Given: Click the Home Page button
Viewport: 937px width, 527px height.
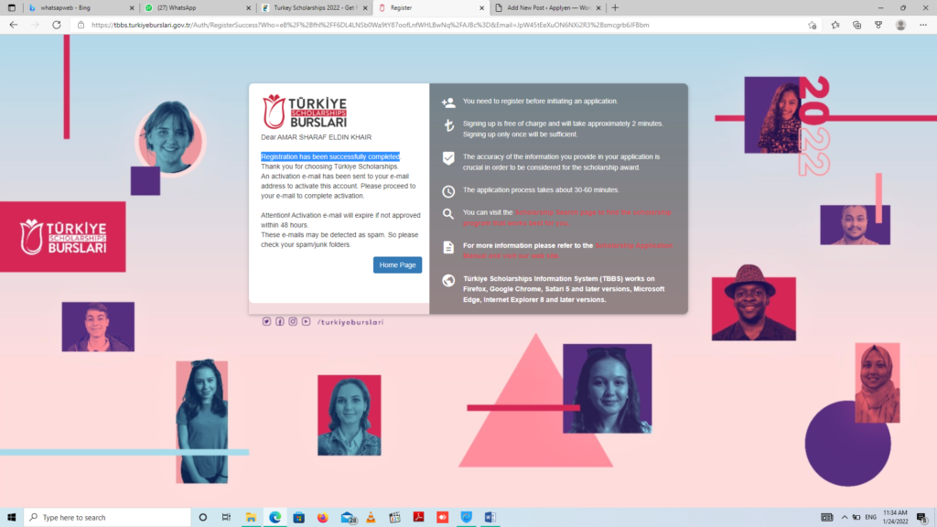Looking at the screenshot, I should coord(397,264).
